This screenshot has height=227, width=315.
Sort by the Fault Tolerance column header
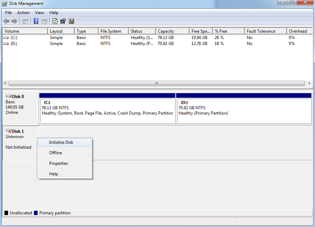pyautogui.click(x=265, y=31)
